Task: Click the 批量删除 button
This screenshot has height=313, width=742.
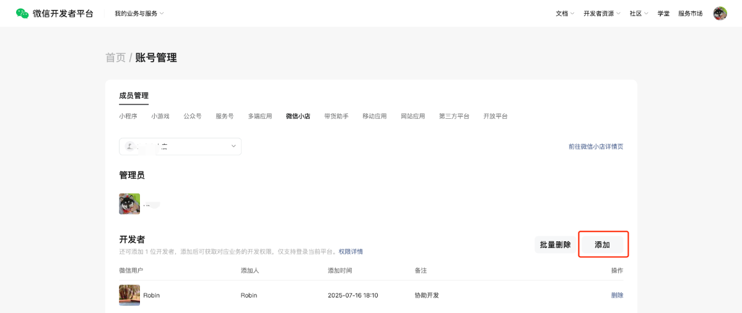Action: 555,245
